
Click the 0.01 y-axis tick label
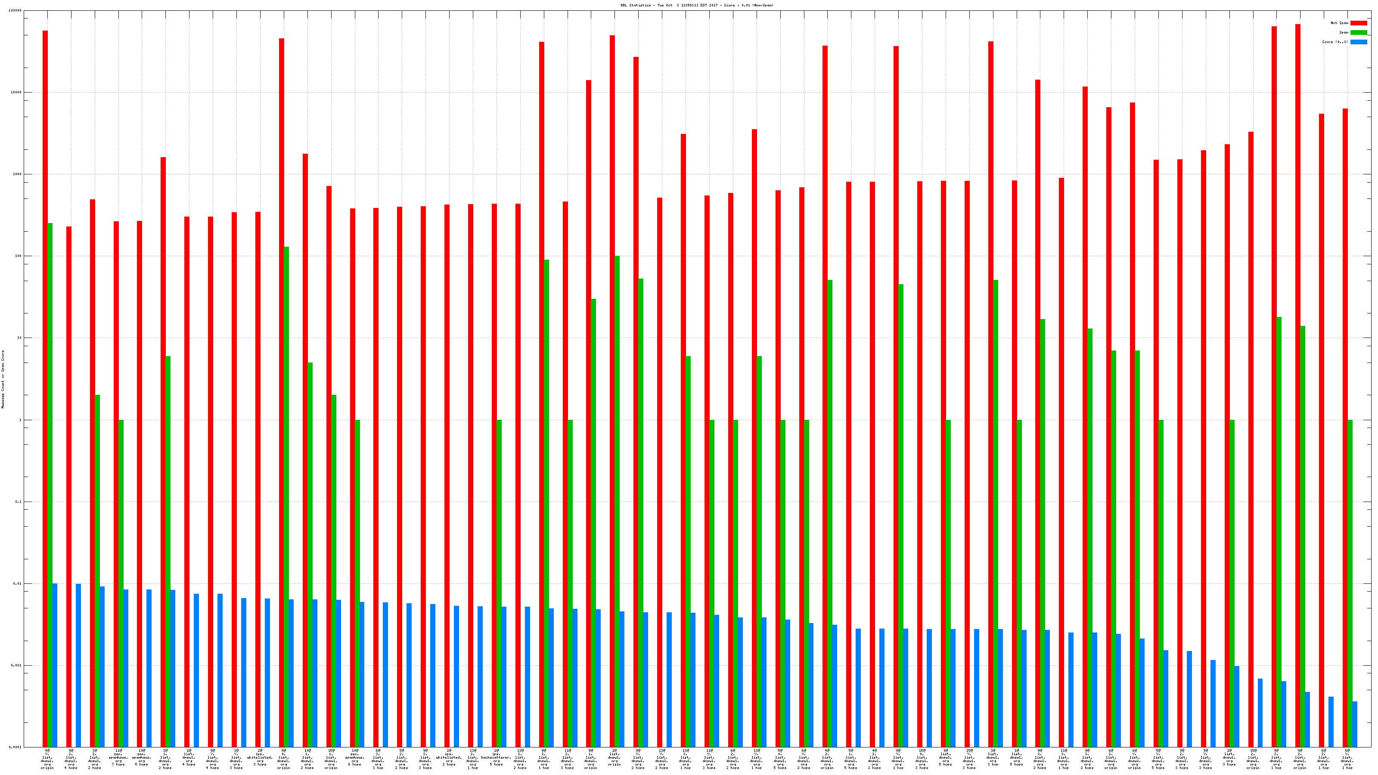pyautogui.click(x=18, y=583)
